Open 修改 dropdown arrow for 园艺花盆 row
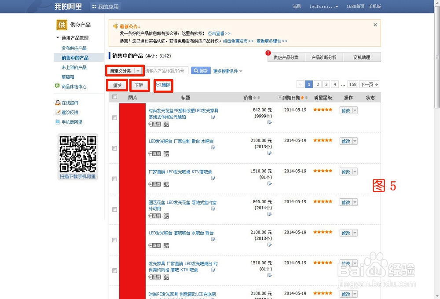Image resolution: width=440 pixels, height=299 pixels. [x=355, y=202]
